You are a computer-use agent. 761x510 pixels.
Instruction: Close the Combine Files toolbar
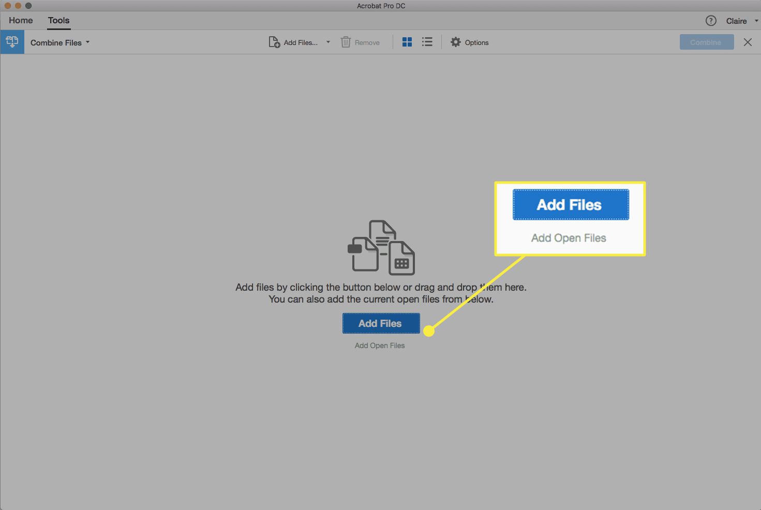748,42
